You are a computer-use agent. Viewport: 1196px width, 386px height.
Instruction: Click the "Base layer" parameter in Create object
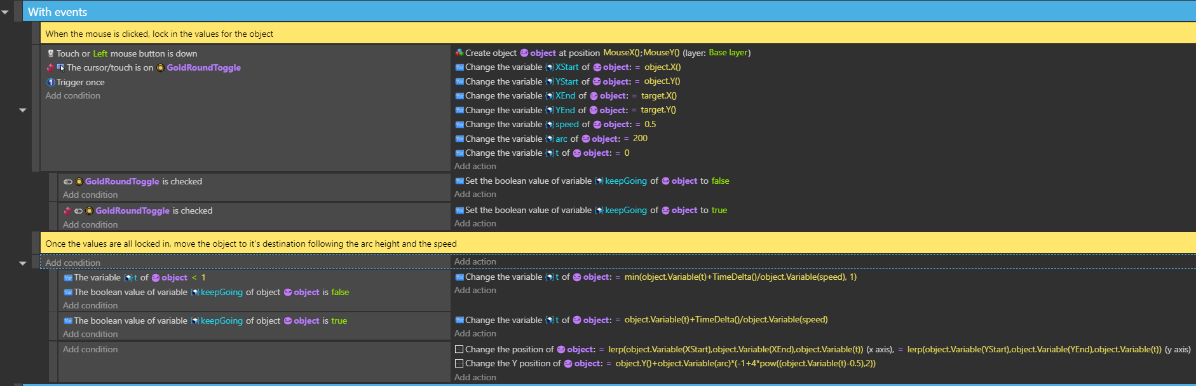pos(728,53)
